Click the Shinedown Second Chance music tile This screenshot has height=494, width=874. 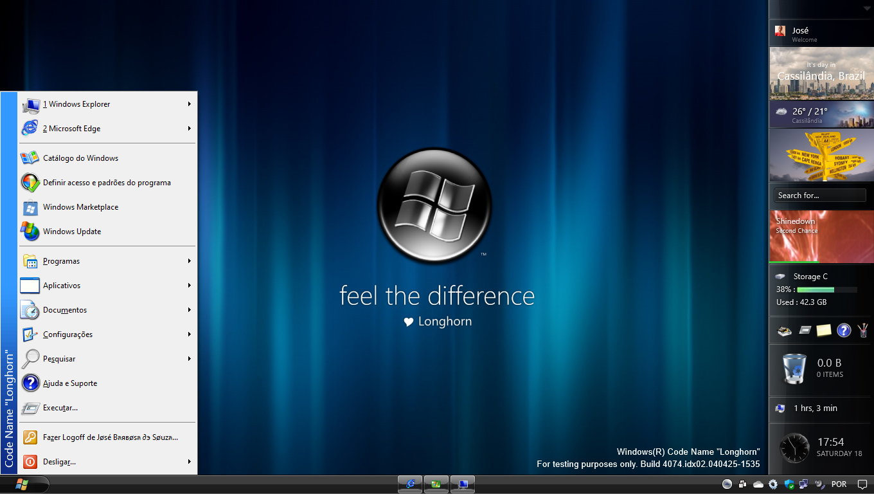(821, 236)
